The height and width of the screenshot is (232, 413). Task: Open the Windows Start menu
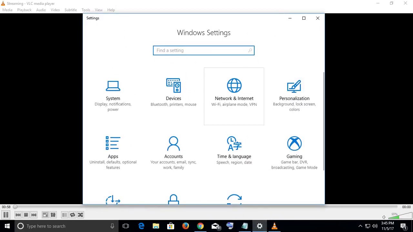pyautogui.click(x=7, y=226)
